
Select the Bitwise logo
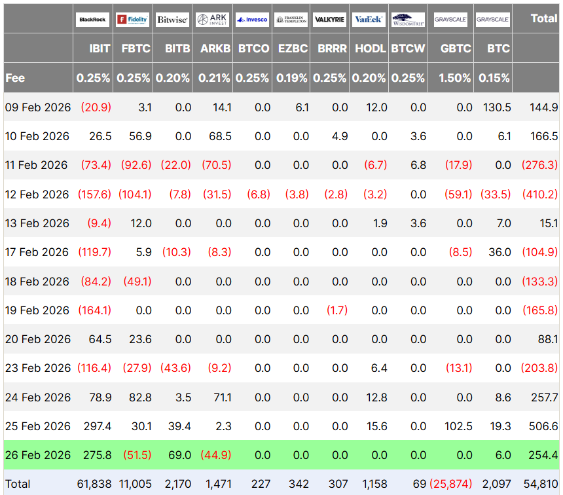tap(173, 20)
